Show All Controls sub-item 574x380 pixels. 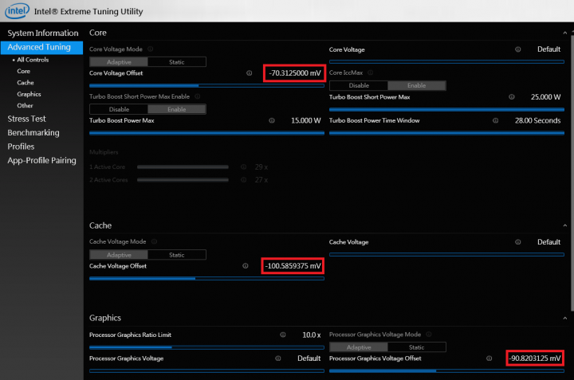pos(32,60)
